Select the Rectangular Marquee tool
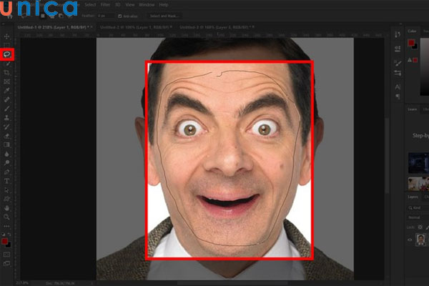The image size is (429, 286). 8,44
